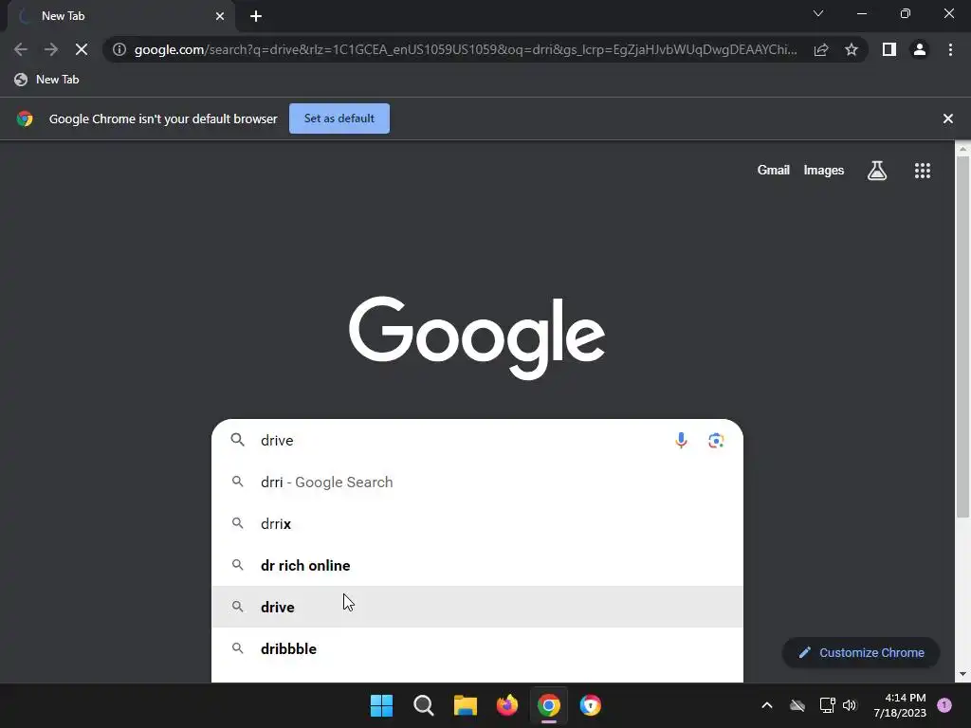Open the OneDrive cloud tray icon
The height and width of the screenshot is (728, 971).
click(x=797, y=705)
